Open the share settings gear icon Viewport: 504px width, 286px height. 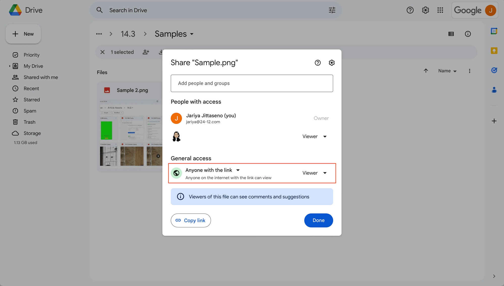[332, 63]
